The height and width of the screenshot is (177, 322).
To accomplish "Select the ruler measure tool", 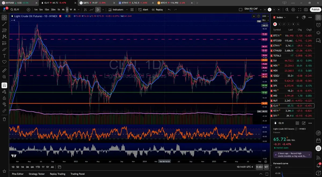I will pyautogui.click(x=4, y=71).
